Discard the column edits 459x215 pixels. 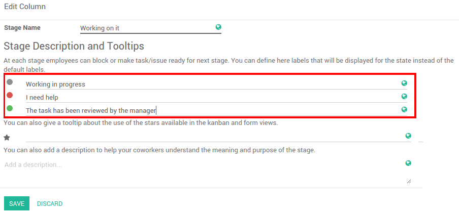(x=50, y=203)
